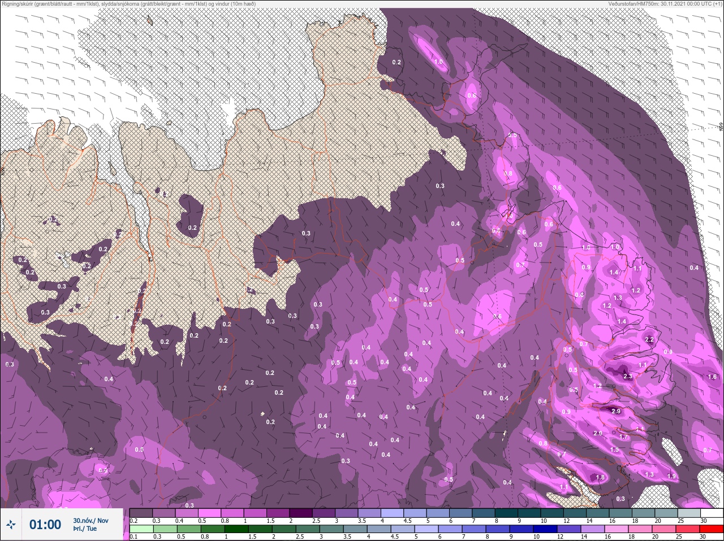Pick the white swatch above 30 in upper legend
Image resolution: width=724 pixels, height=541 pixels.
(712, 513)
